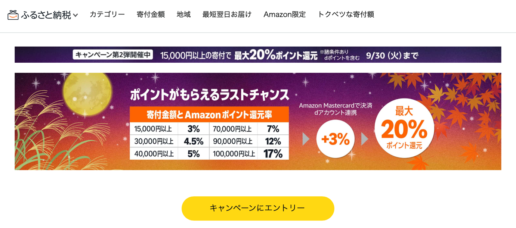Open the ふるさと納税 home link
516x228 pixels.
pyautogui.click(x=46, y=15)
